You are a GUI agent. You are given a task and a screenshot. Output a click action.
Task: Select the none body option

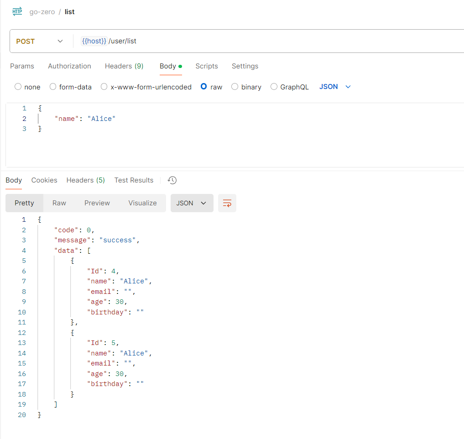pyautogui.click(x=18, y=87)
